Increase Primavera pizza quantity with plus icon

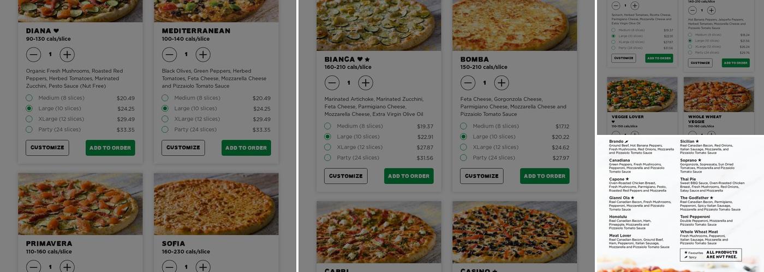[67, 267]
